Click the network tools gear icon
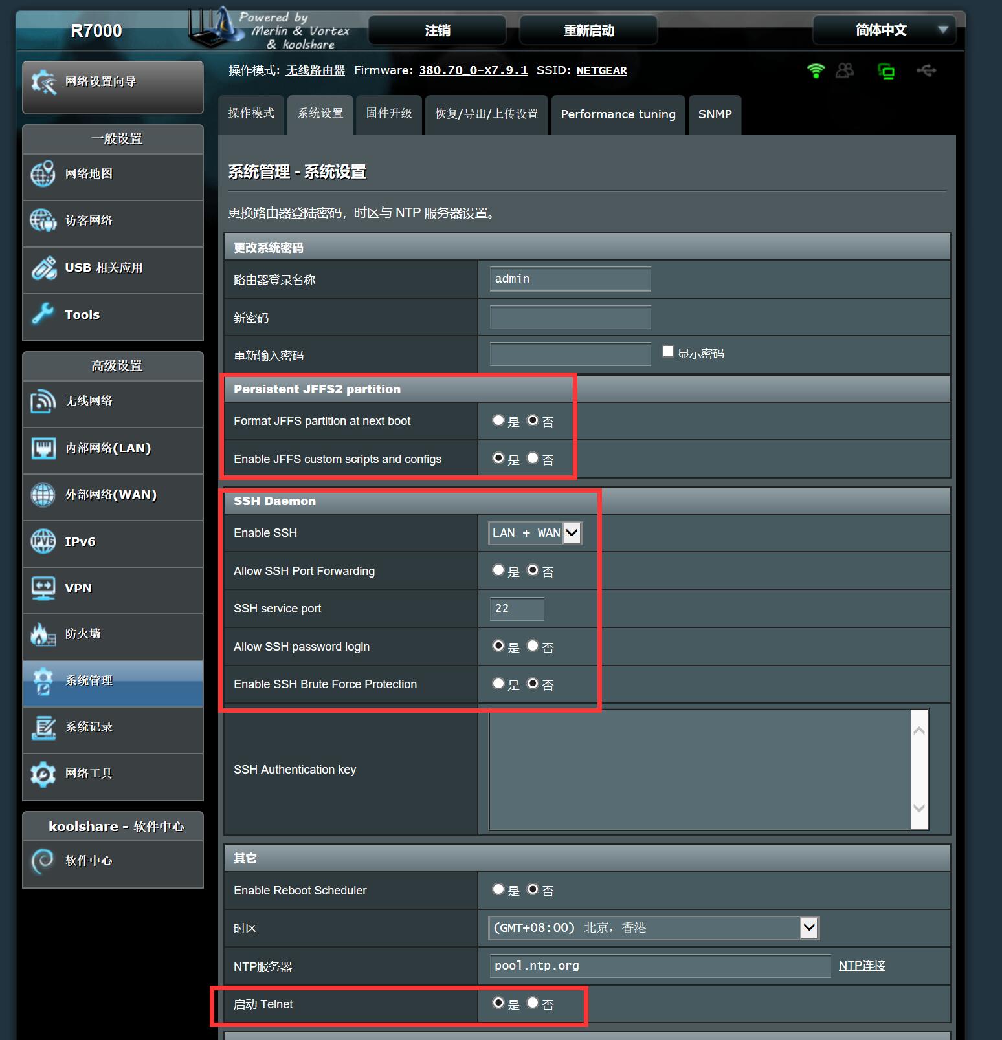 [43, 774]
